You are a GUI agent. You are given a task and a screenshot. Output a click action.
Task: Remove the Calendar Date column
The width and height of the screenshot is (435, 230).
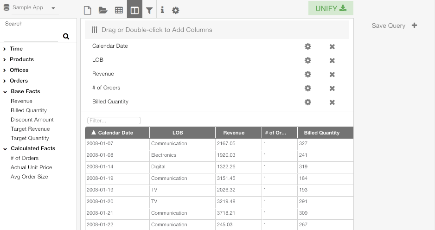(332, 47)
